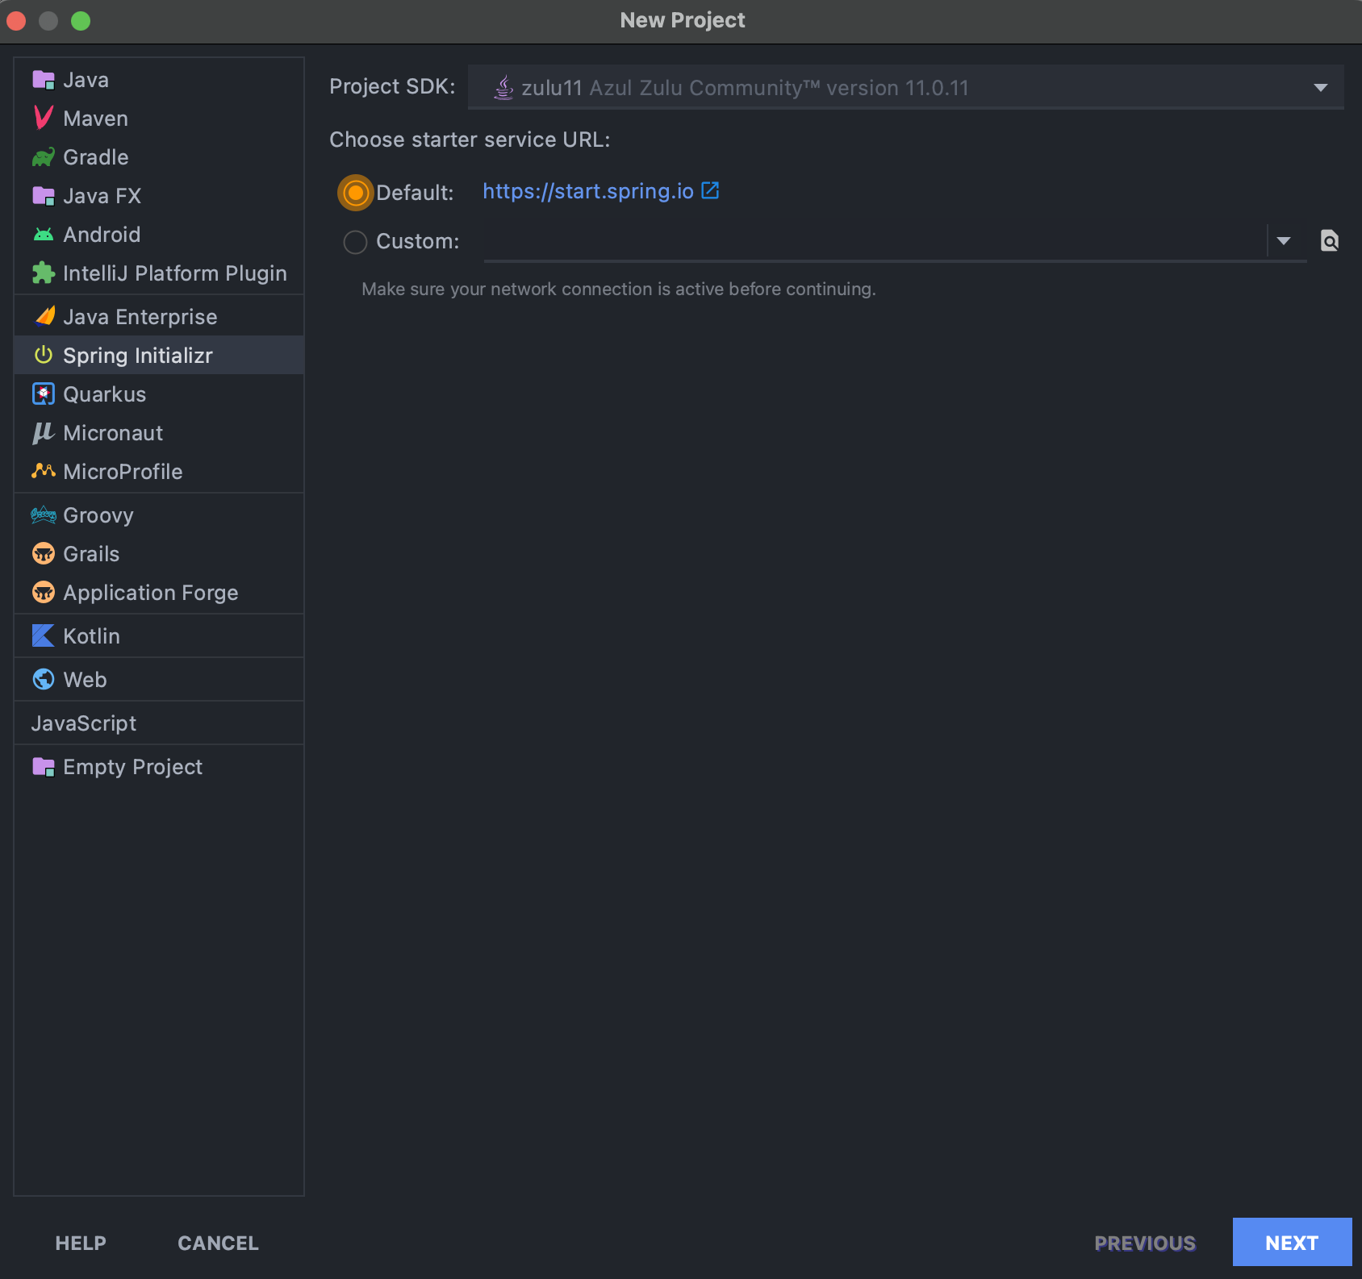Click the Gradle elephant icon
This screenshot has height=1279, width=1362.
(44, 157)
